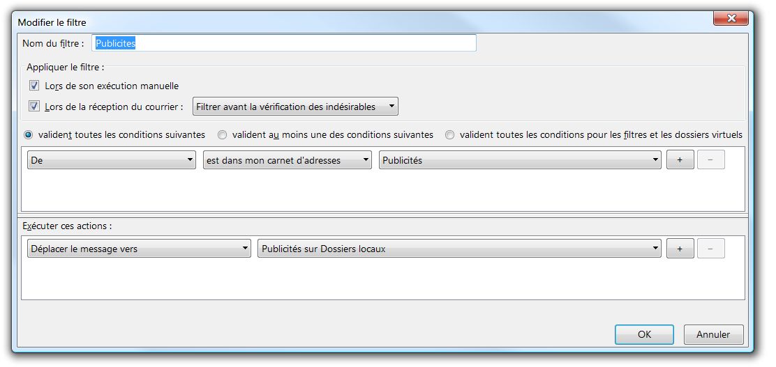The height and width of the screenshot is (367, 776).
Task: Confirm the filter with OK
Action: click(644, 334)
